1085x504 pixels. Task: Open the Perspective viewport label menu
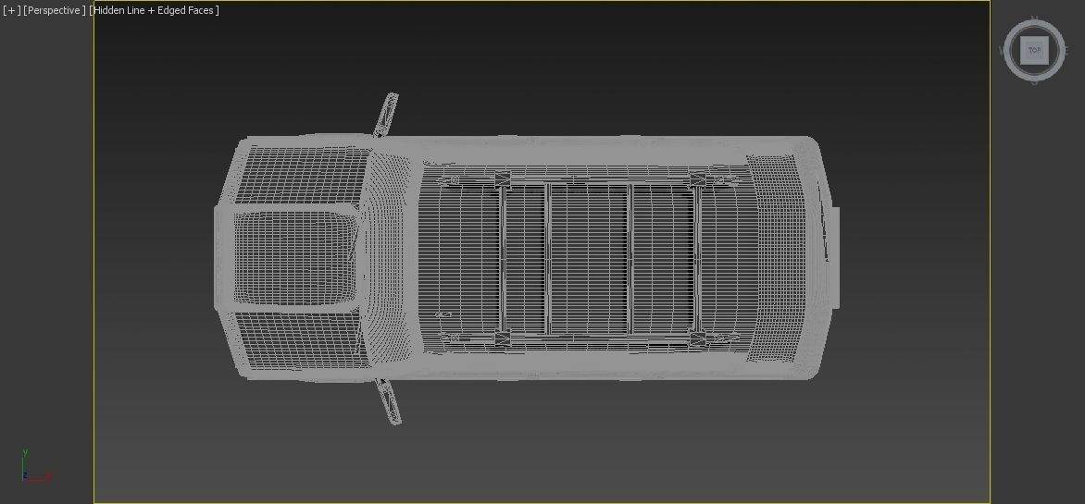[x=55, y=10]
